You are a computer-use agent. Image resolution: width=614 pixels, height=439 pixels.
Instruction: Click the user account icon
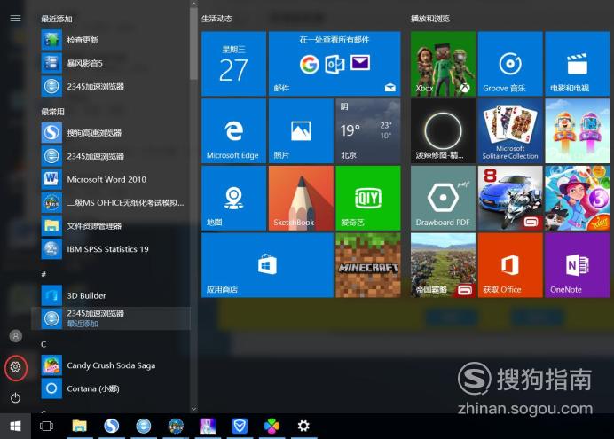click(16, 336)
